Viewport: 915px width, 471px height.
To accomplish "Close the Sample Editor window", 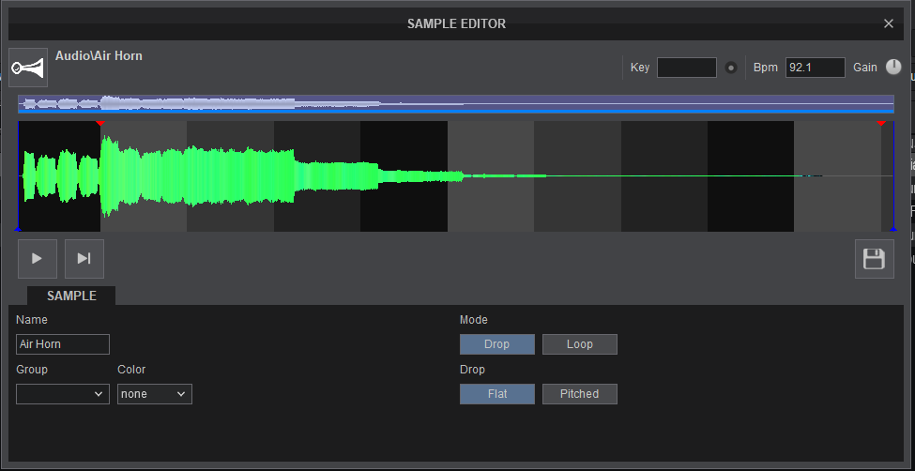I will pos(889,23).
